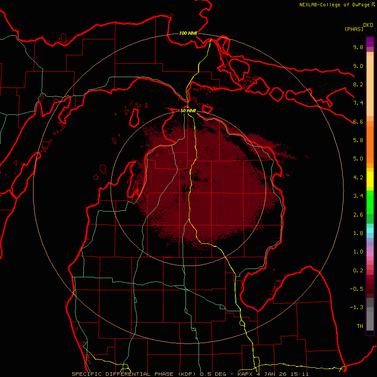Image resolution: width=377 pixels, height=377 pixels.
Task: Pick the purple top segment of color bar
Action: 370,42
